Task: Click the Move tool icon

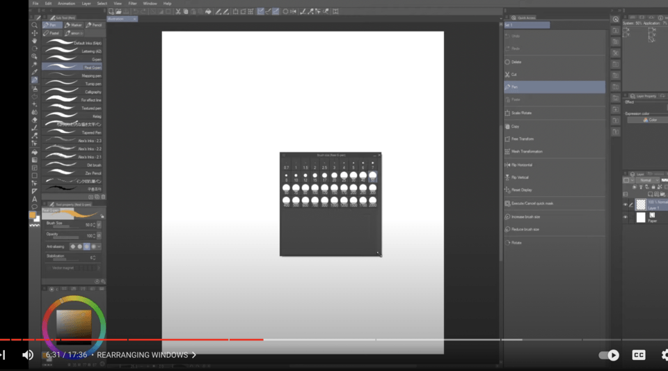Action: pos(34,33)
